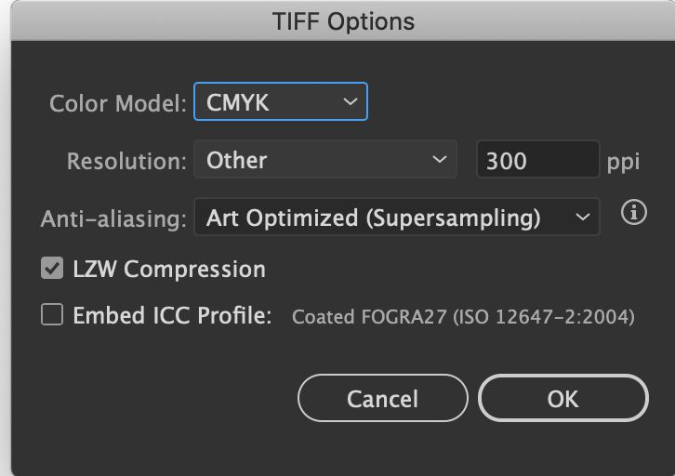Image resolution: width=675 pixels, height=476 pixels.
Task: Click the Color Model label
Action: (x=118, y=103)
